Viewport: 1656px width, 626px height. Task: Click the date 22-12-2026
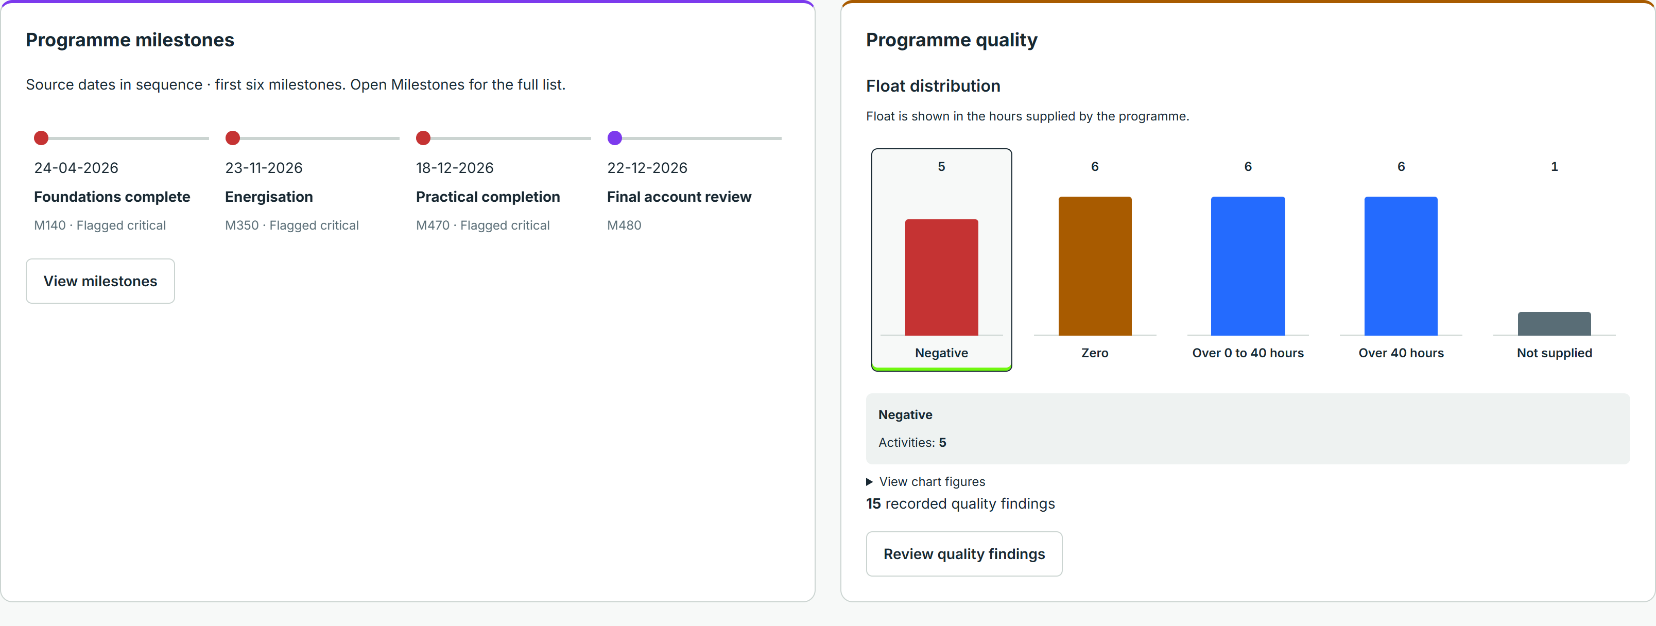coord(647,168)
